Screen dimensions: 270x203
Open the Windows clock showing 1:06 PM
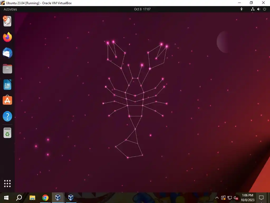coord(247,198)
